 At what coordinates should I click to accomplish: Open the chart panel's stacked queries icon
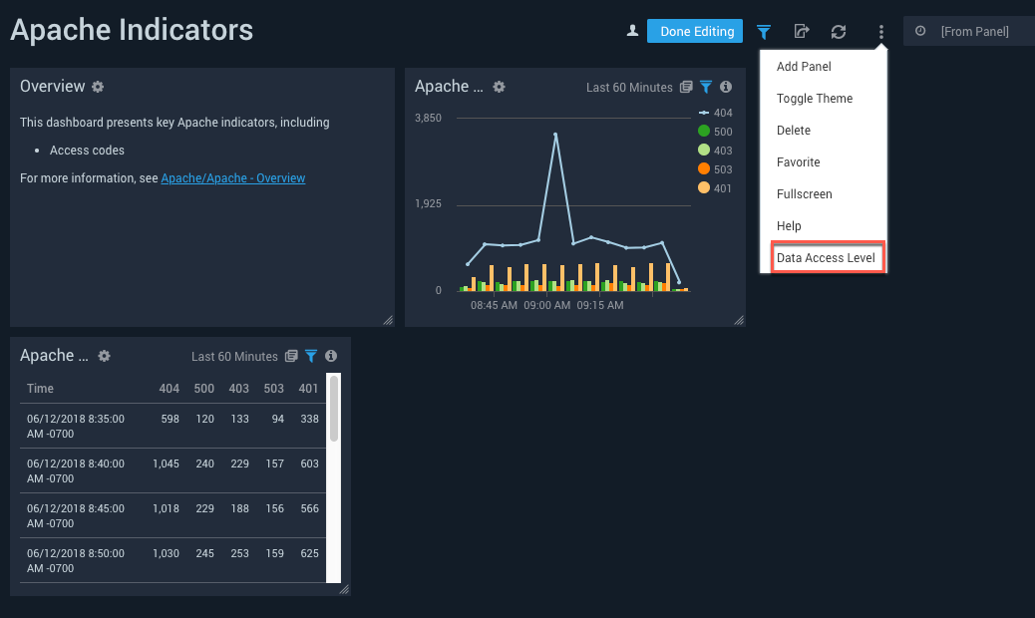pyautogui.click(x=686, y=87)
